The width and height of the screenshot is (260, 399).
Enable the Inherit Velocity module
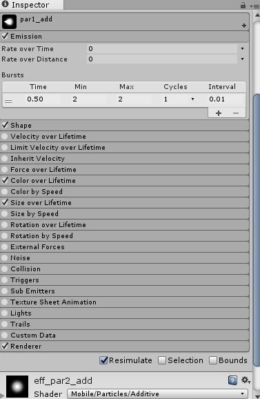(x=4, y=159)
